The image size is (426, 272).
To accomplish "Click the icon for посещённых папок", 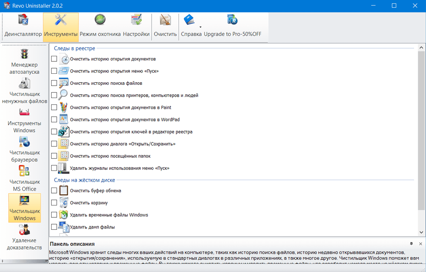I will [63, 156].
